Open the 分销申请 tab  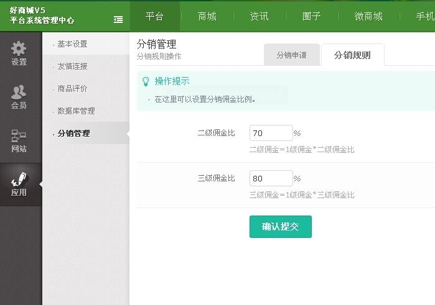point(292,55)
